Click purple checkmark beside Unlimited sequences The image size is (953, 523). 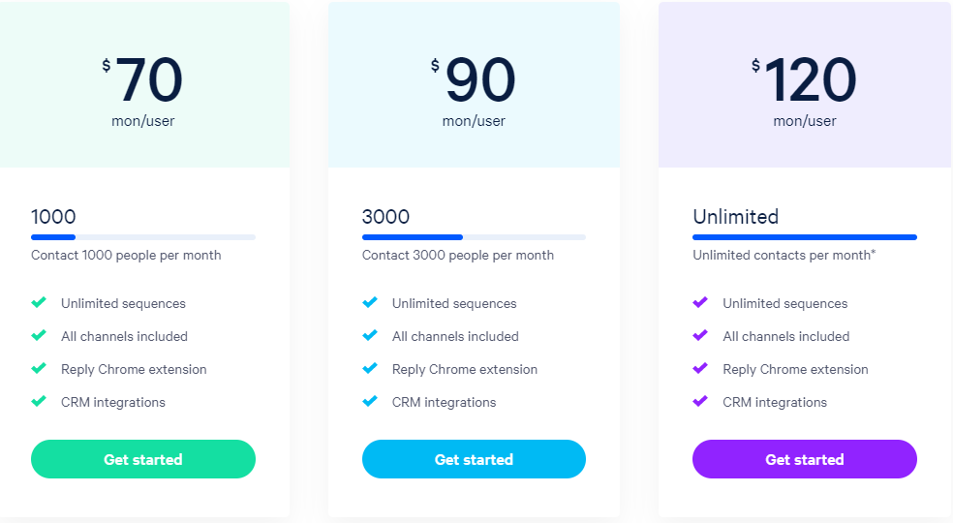click(x=700, y=302)
